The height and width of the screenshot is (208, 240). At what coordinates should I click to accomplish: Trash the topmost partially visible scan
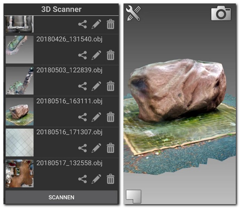tap(110, 25)
